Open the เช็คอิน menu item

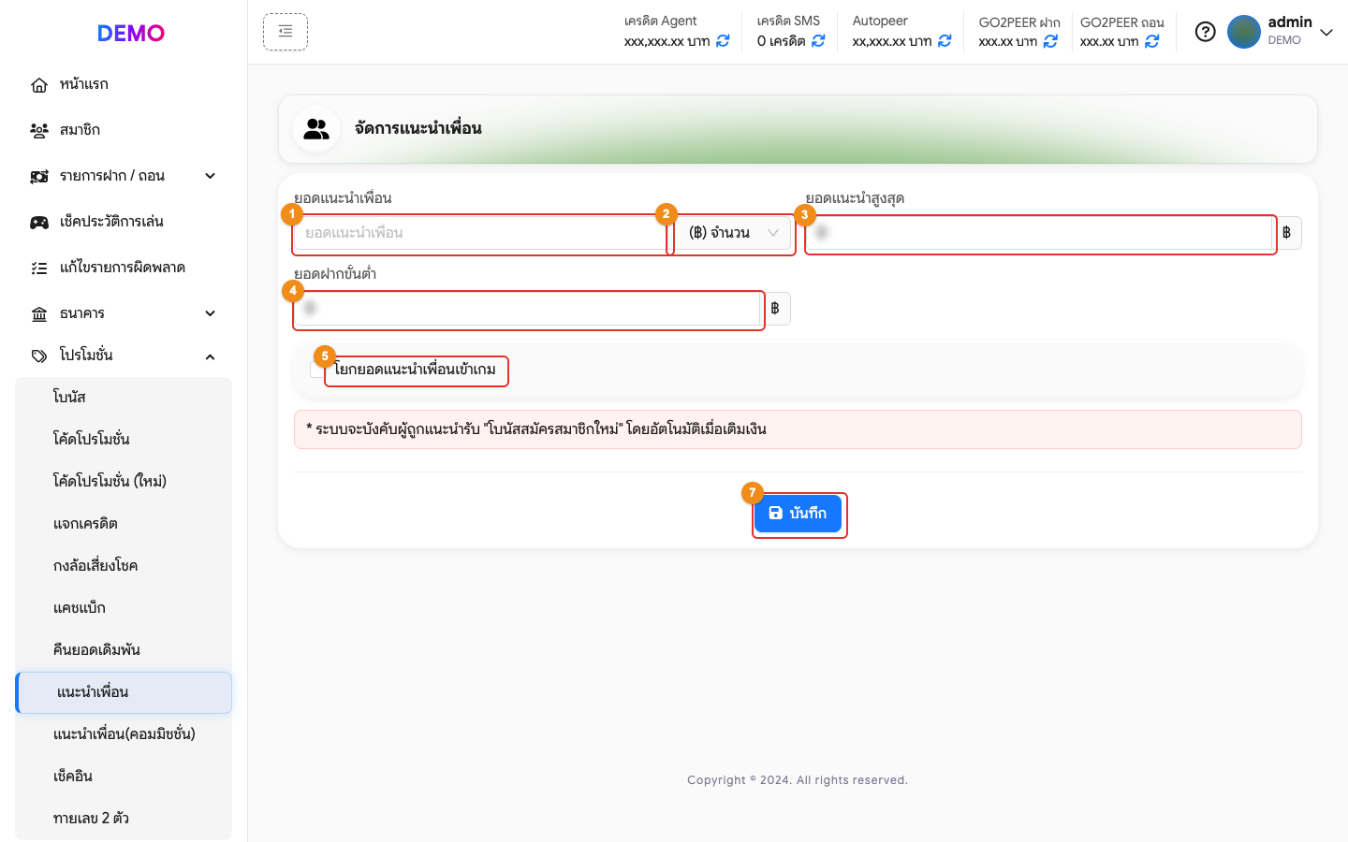pos(124,777)
